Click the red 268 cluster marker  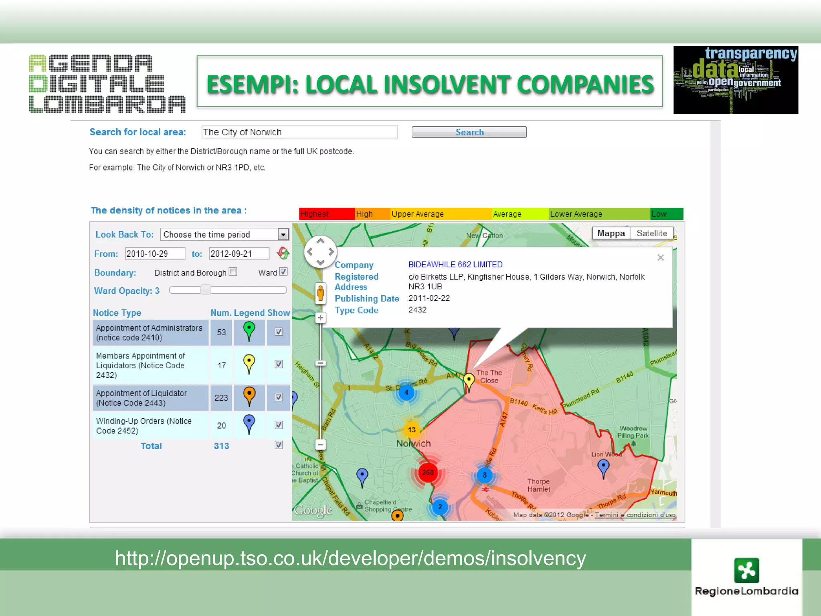tap(427, 472)
